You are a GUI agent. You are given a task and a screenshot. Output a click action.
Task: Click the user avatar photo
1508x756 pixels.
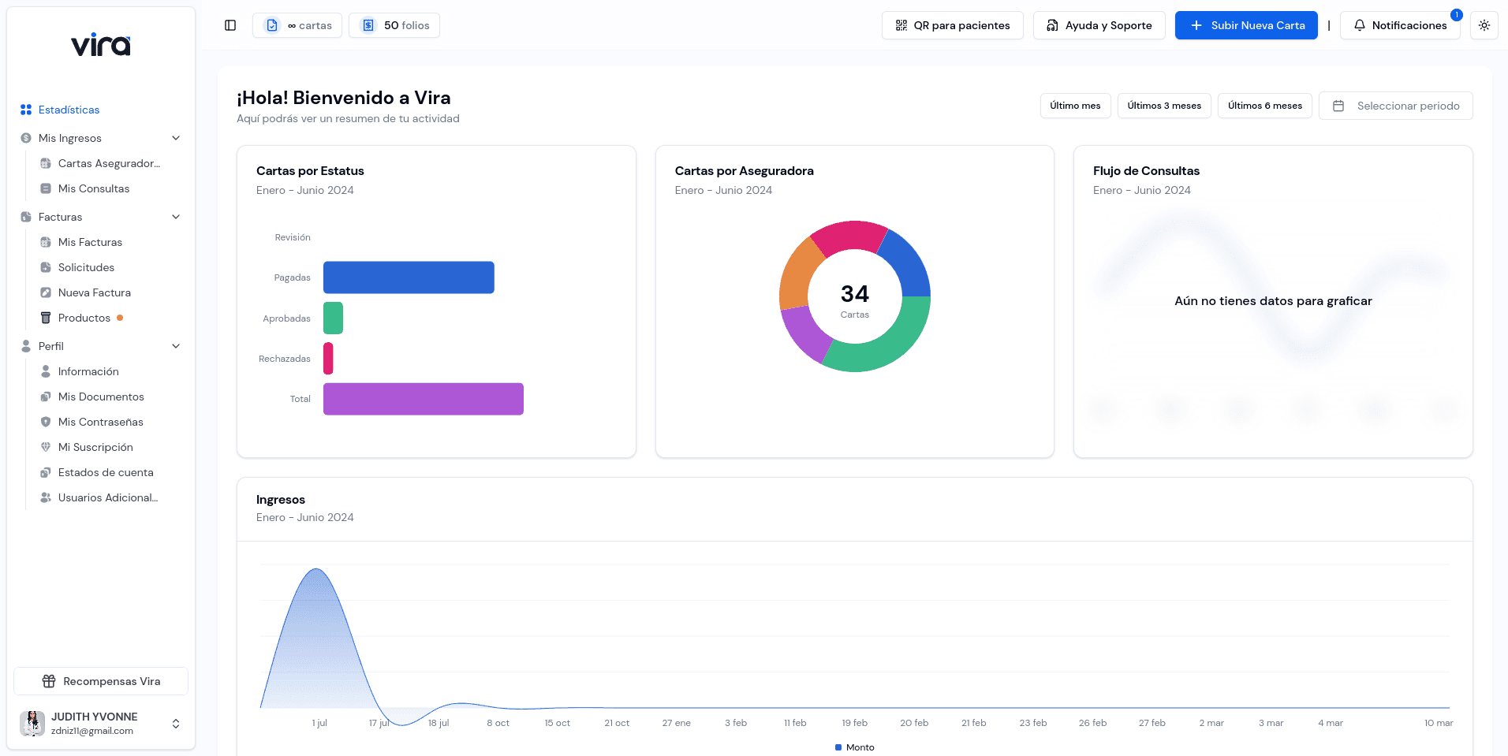32,723
